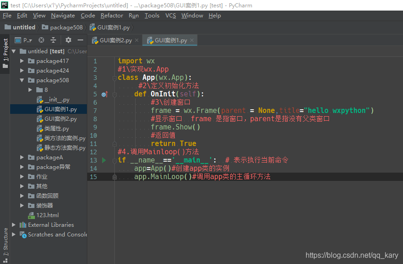Close the GUI案例2.py tab
This screenshot has width=403, height=264.
137,40
